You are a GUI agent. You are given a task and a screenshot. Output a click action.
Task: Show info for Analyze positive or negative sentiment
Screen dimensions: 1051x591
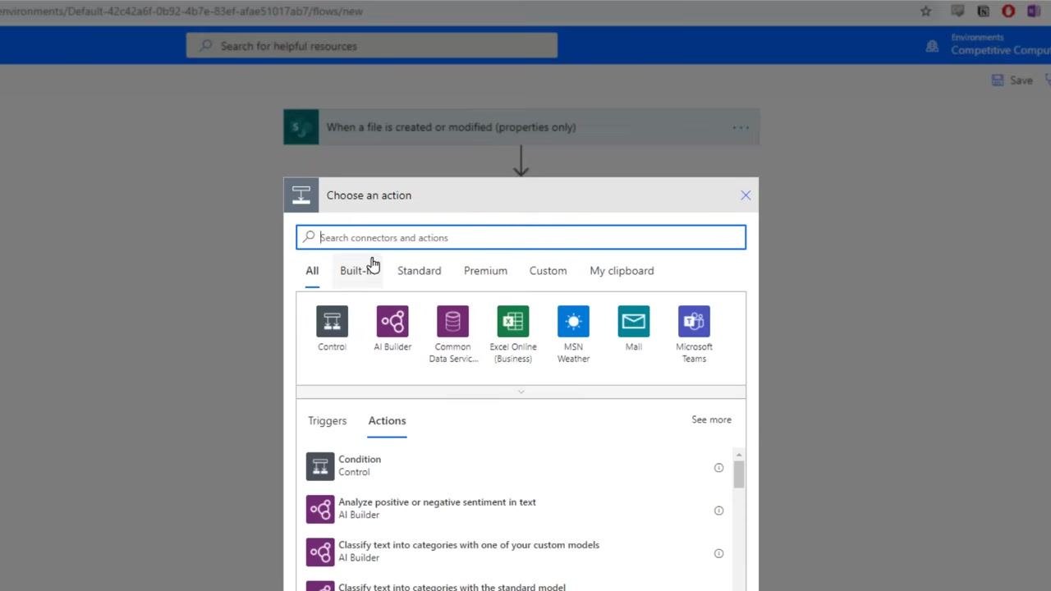718,511
